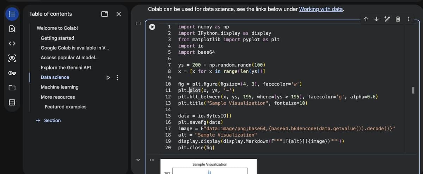Place cursor on import numpy as np line
The width and height of the screenshot is (423, 174).
coord(204,27)
